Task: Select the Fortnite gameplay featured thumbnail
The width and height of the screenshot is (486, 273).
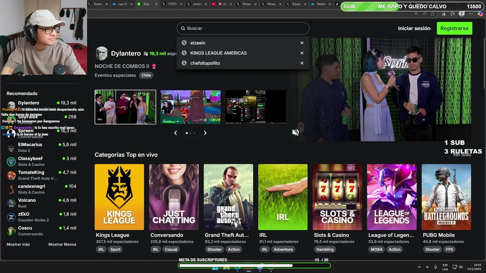Action: [191, 107]
